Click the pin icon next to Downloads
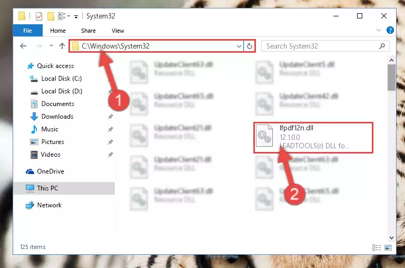The height and width of the screenshot is (268, 405). (x=110, y=117)
